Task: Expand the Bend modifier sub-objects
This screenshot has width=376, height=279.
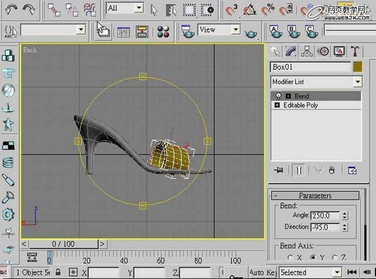Action: (x=288, y=96)
